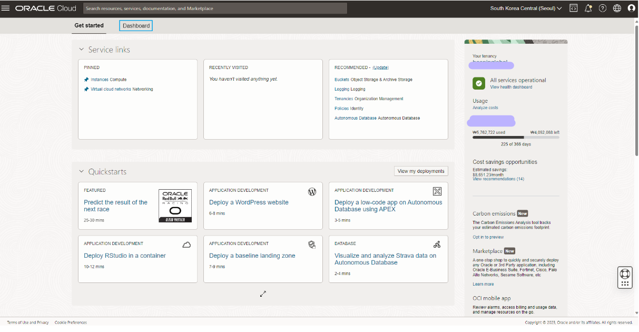The width and height of the screenshot is (639, 332).
Task: Click the '225 of 366 days' text
Action: (x=516, y=144)
